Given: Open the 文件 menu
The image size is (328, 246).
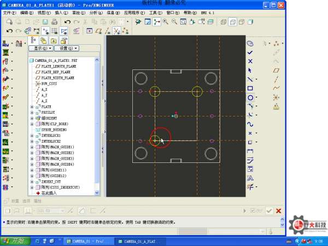Looking at the screenshot, I should [x=9, y=13].
